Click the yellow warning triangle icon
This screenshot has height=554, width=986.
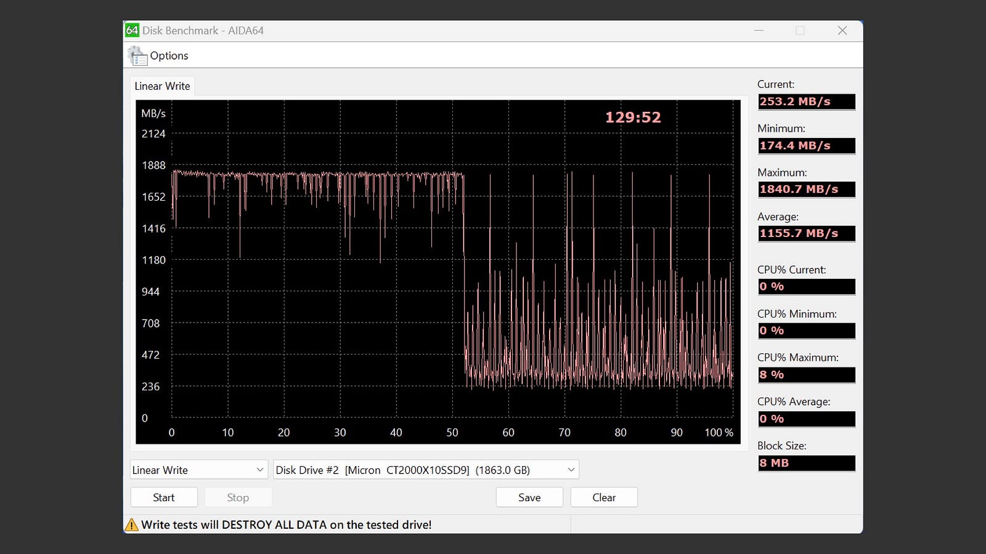point(132,525)
